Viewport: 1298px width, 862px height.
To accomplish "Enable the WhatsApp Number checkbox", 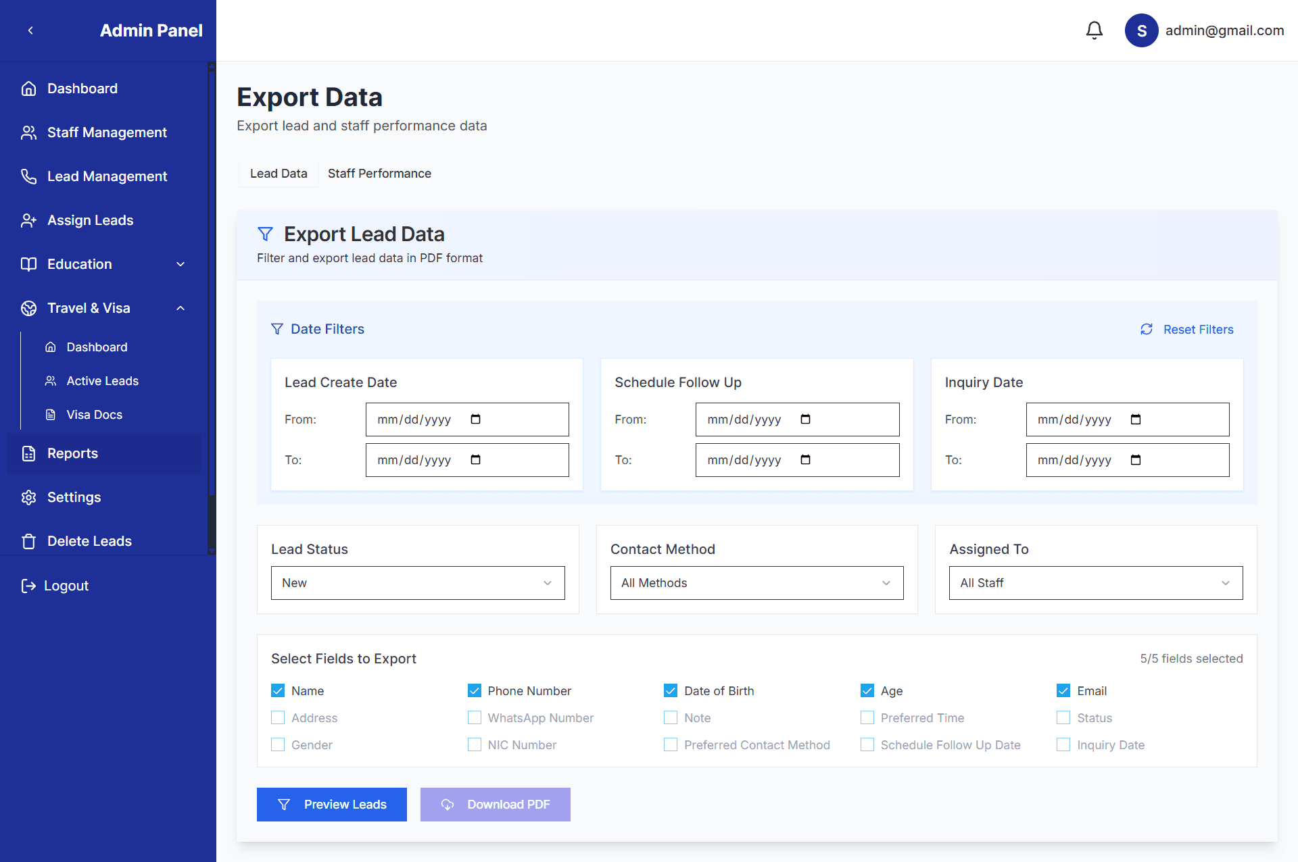I will (475, 717).
